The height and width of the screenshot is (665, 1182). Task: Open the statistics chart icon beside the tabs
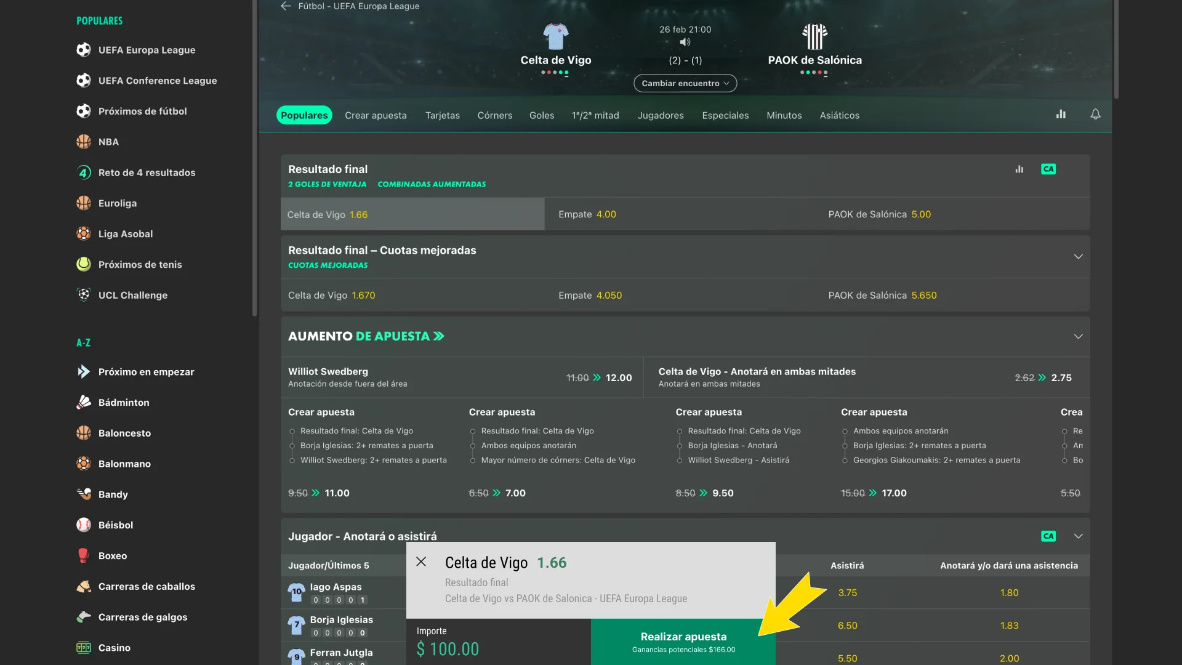coord(1061,115)
